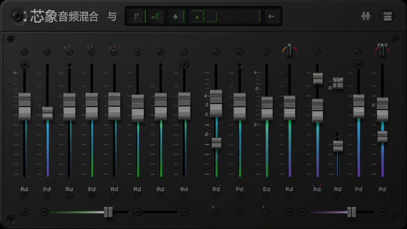The image size is (407, 229).
Task: Toggle the round button under last channel label
Action: pos(382,196)
